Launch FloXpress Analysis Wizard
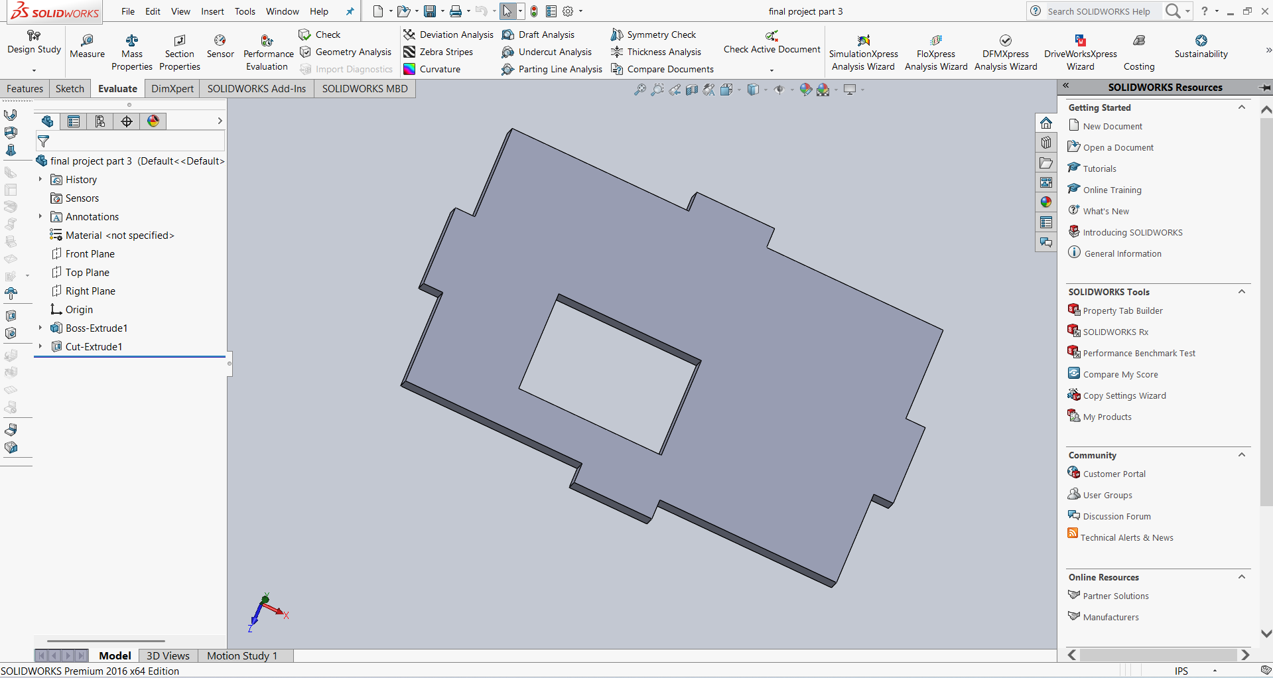1273x678 pixels. click(936, 52)
